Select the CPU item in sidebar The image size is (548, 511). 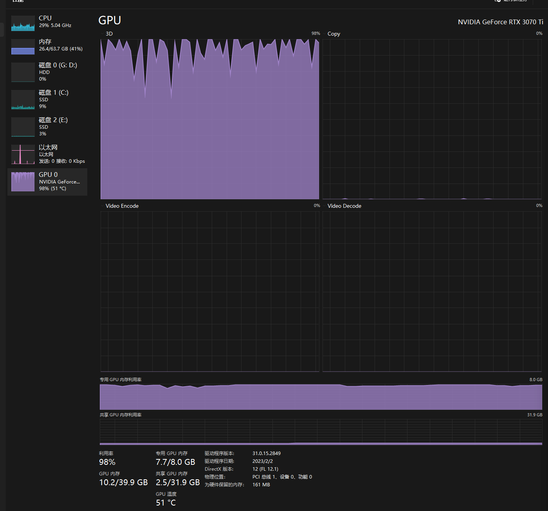[x=47, y=23]
